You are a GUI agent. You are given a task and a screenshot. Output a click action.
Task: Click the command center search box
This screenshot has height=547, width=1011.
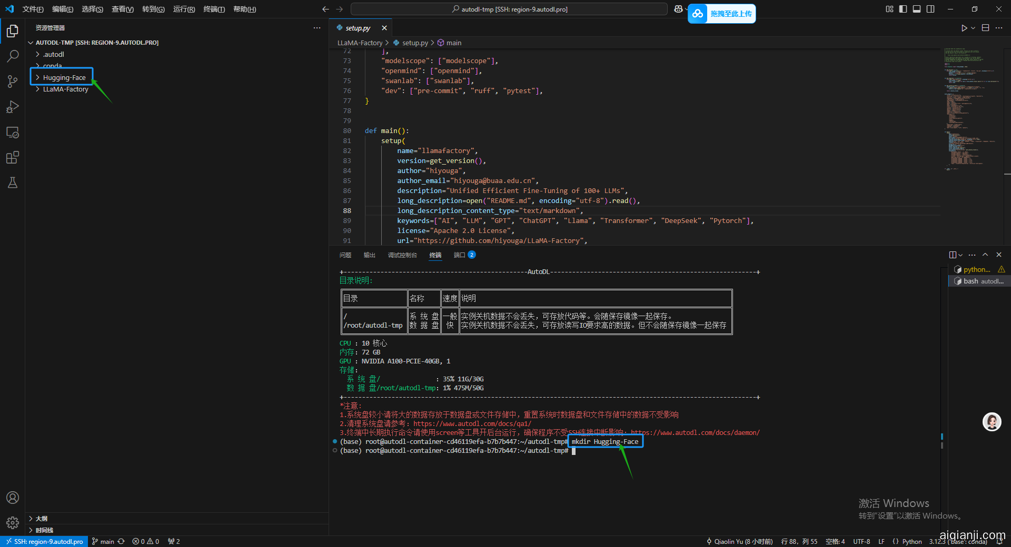click(509, 9)
